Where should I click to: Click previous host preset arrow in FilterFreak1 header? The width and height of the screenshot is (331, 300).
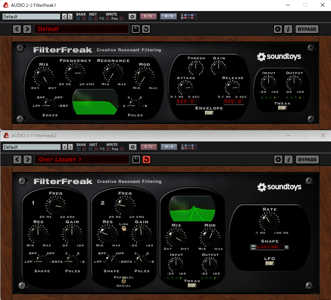tap(64, 16)
